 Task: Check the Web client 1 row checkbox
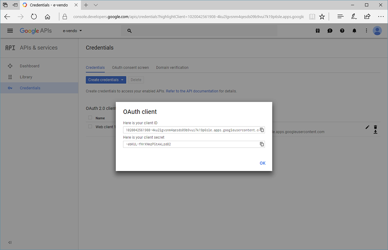click(x=90, y=127)
